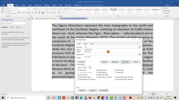This screenshot has height=100, width=179.
Task: Switch to the Find tab in dialog
Action: 79,44
